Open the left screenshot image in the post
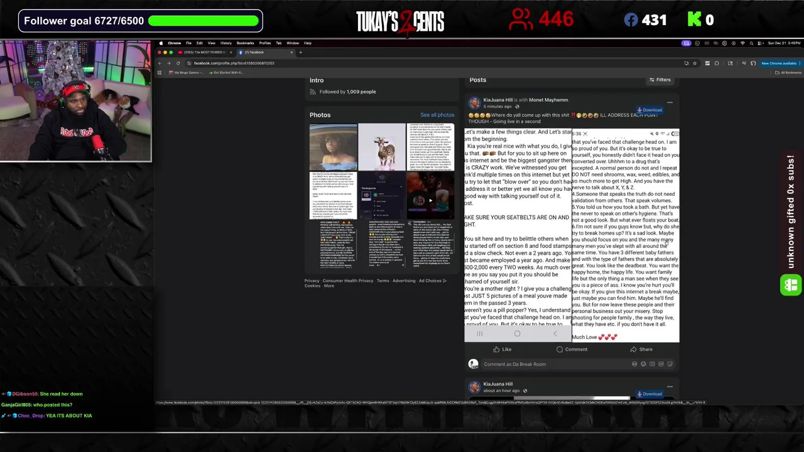 coord(518,235)
